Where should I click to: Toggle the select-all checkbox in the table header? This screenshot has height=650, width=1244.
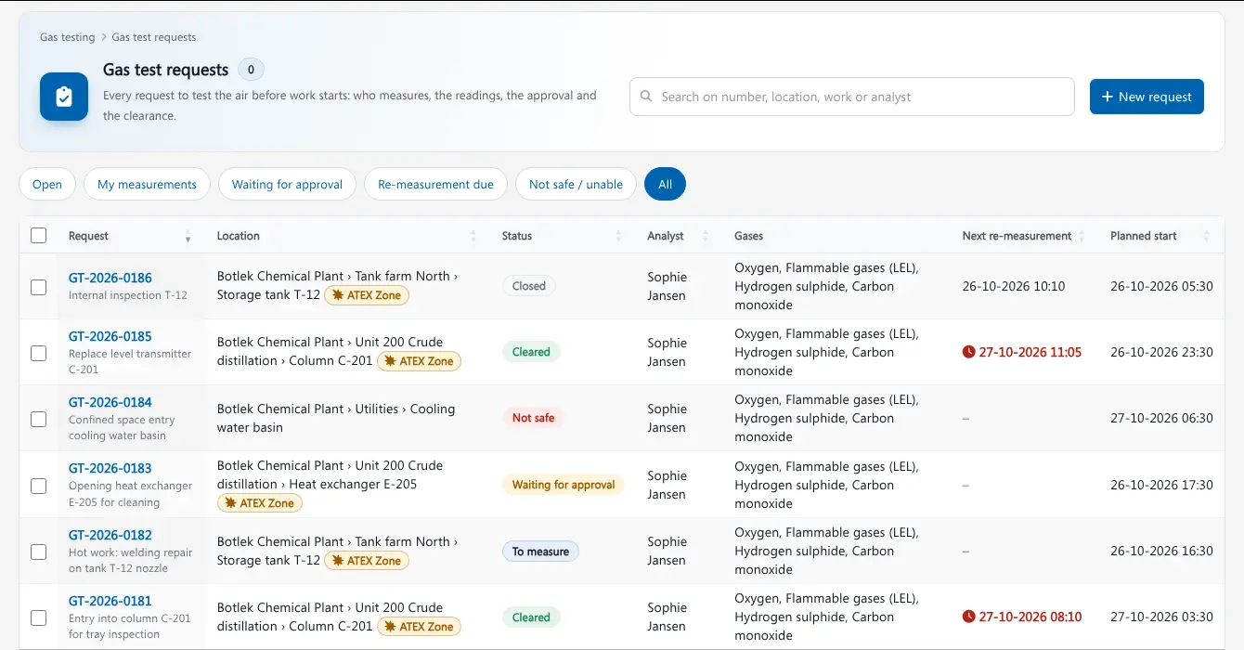[x=38, y=236]
